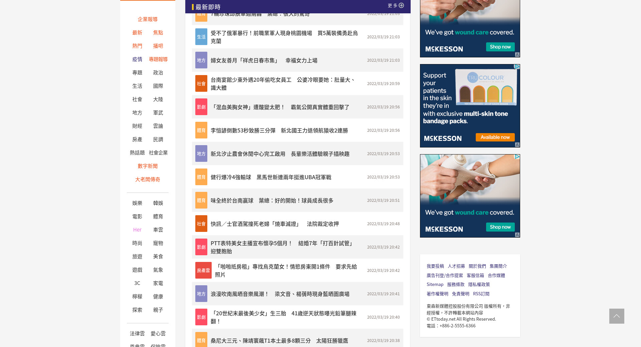Go to 專題報導 in sidebar
641x347 pixels.
tap(158, 59)
